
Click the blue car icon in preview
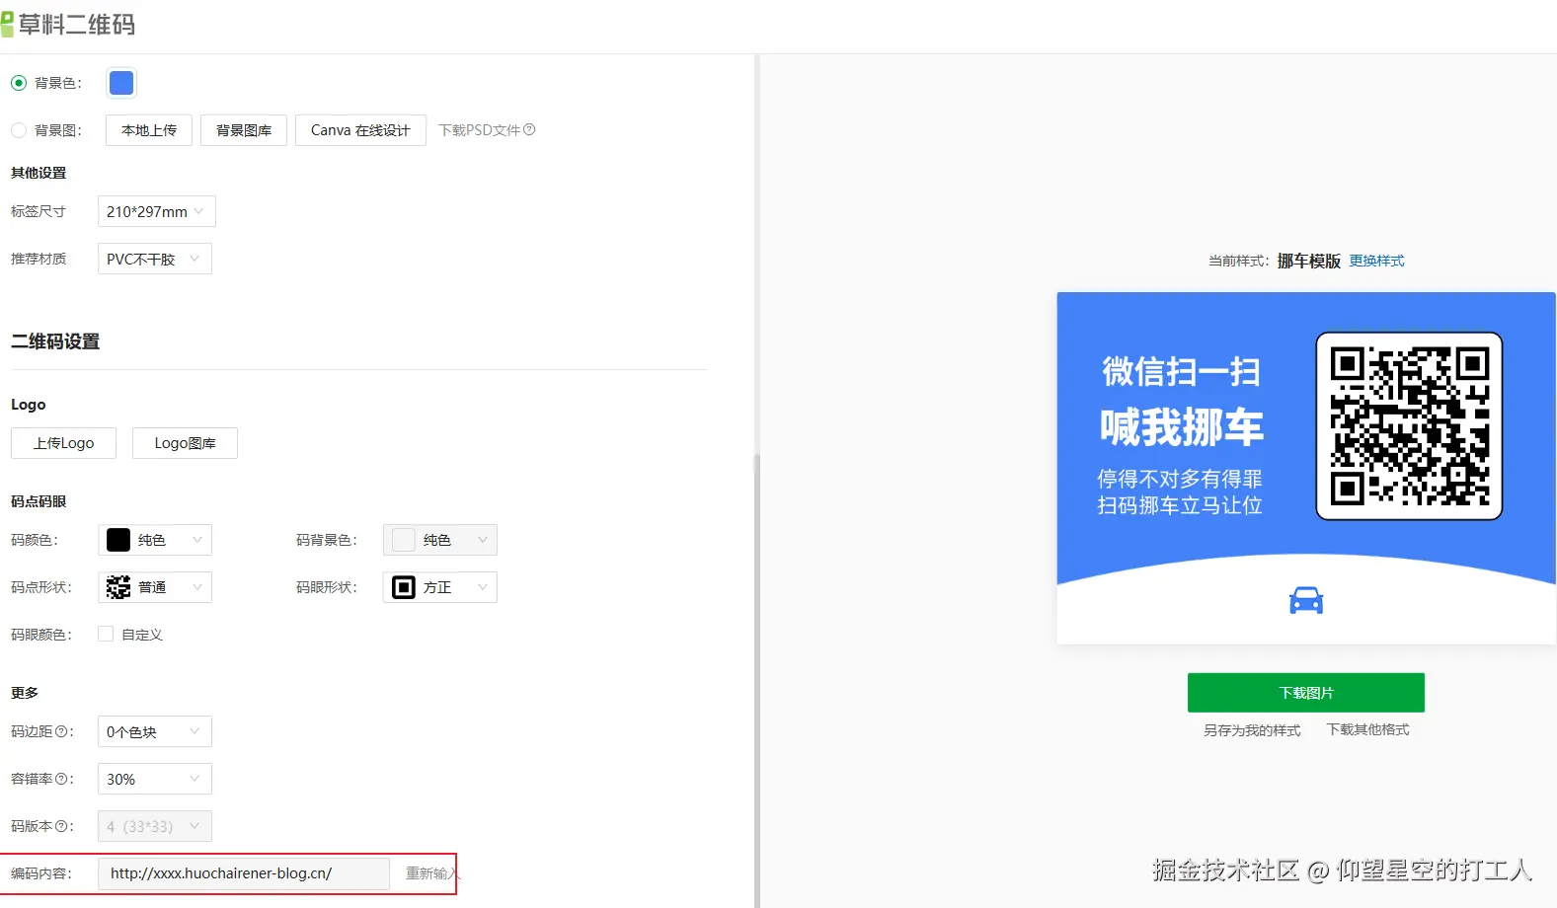click(1306, 600)
